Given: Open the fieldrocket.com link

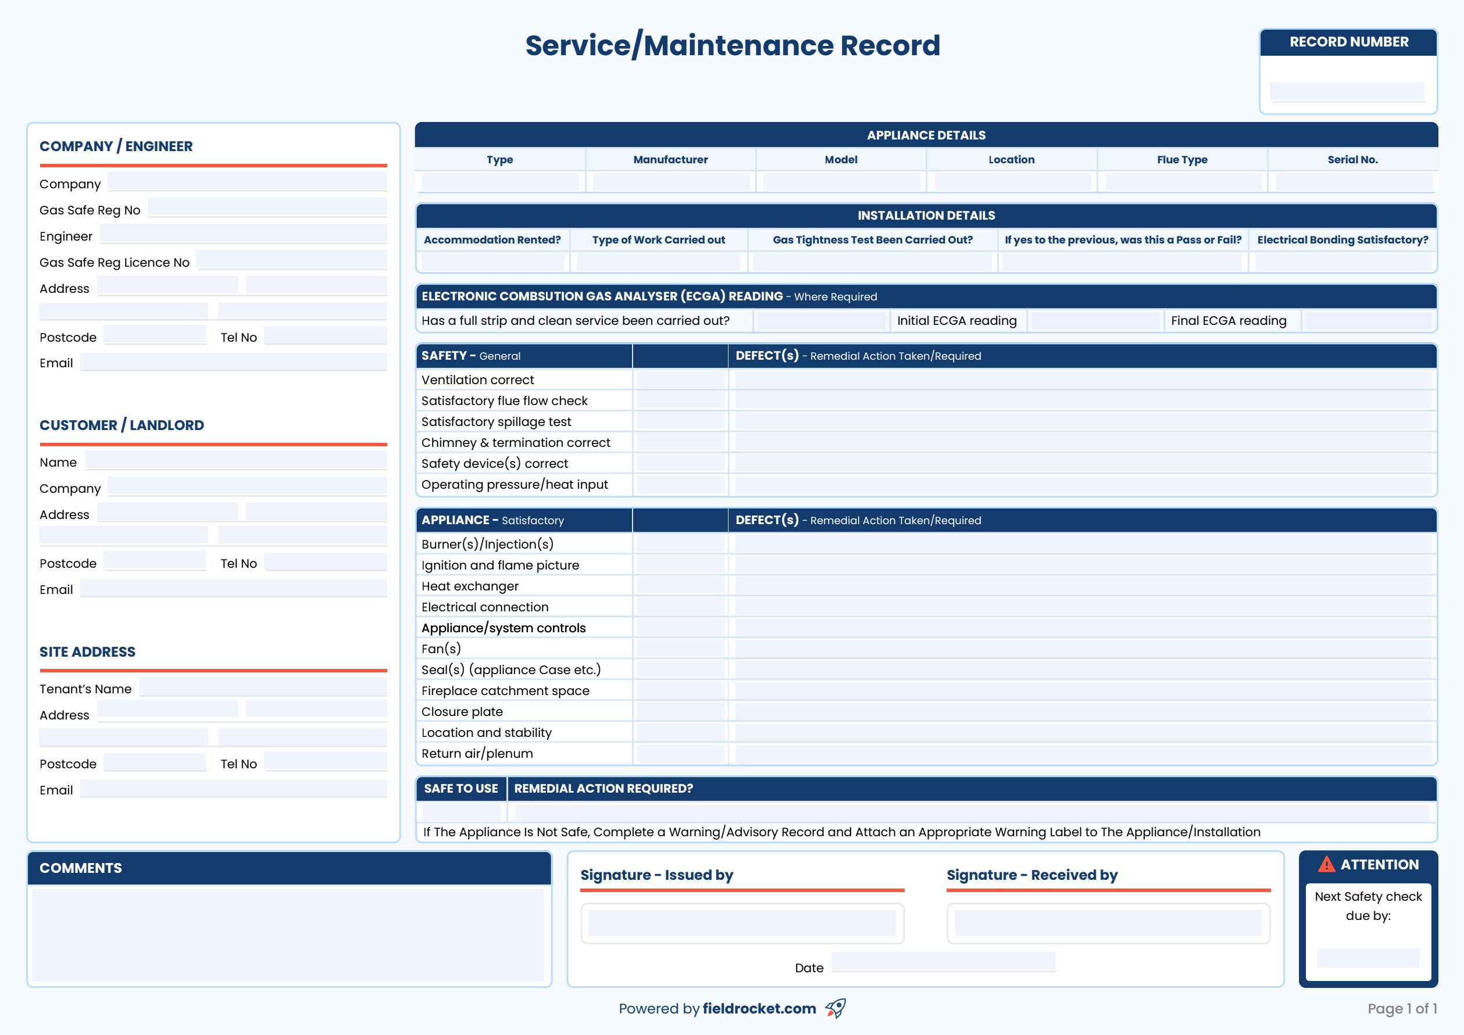Looking at the screenshot, I should point(759,1008).
